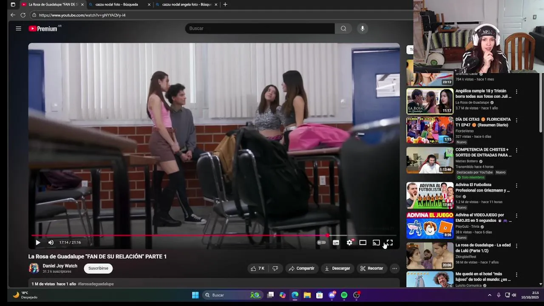Click the address bar URL
The width and height of the screenshot is (544, 306).
coord(82,15)
